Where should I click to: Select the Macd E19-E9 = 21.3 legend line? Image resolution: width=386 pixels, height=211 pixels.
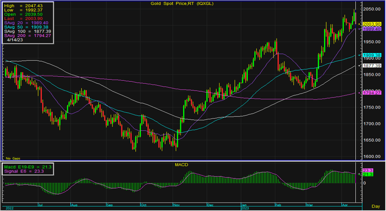pos(28,167)
